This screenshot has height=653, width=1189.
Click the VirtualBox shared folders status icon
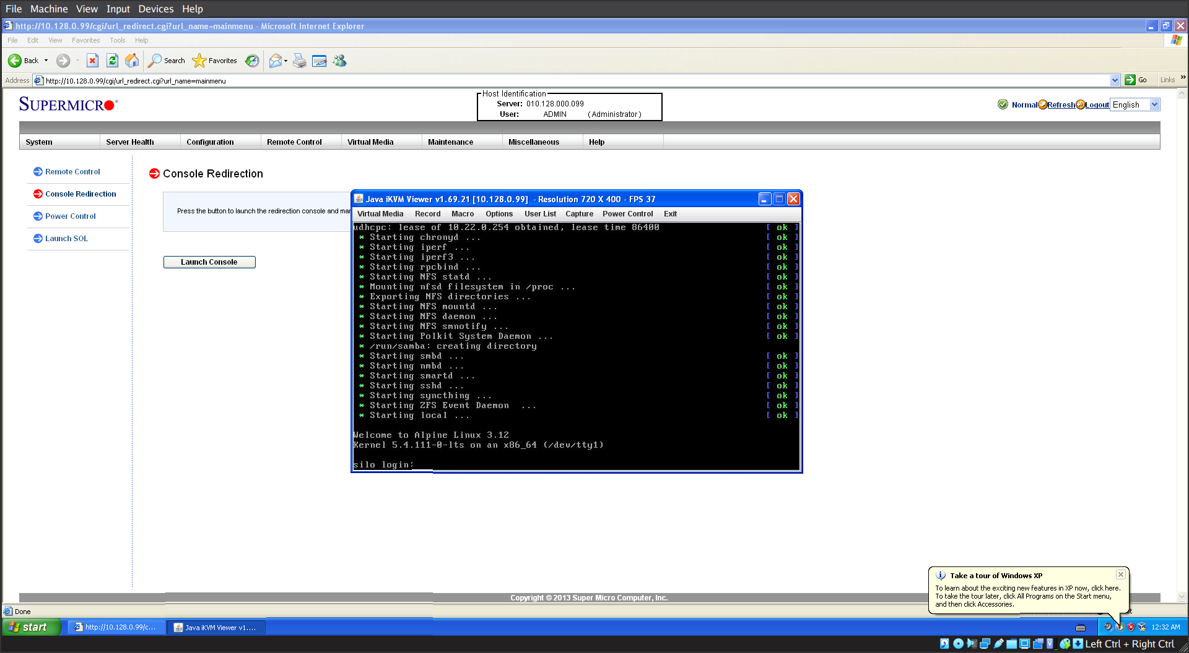pos(1011,644)
